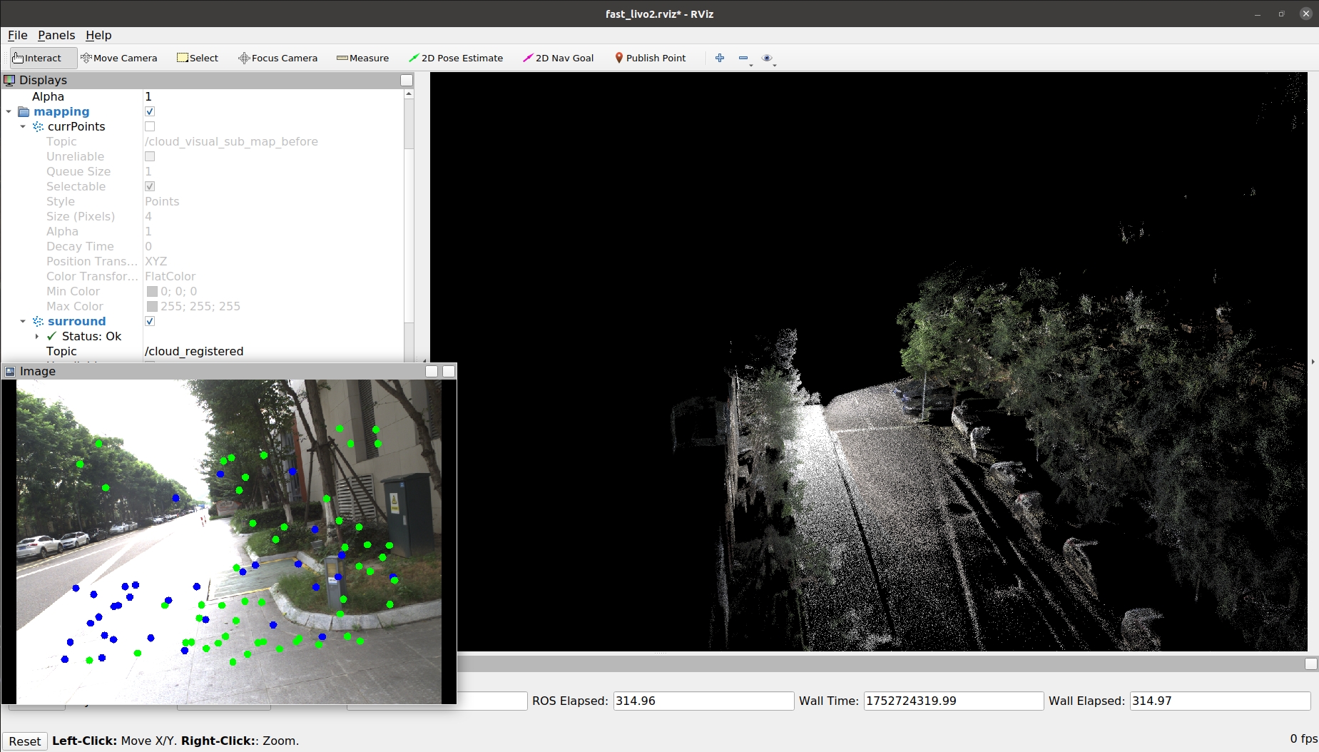
Task: Click the Wall Time field
Action: (952, 701)
